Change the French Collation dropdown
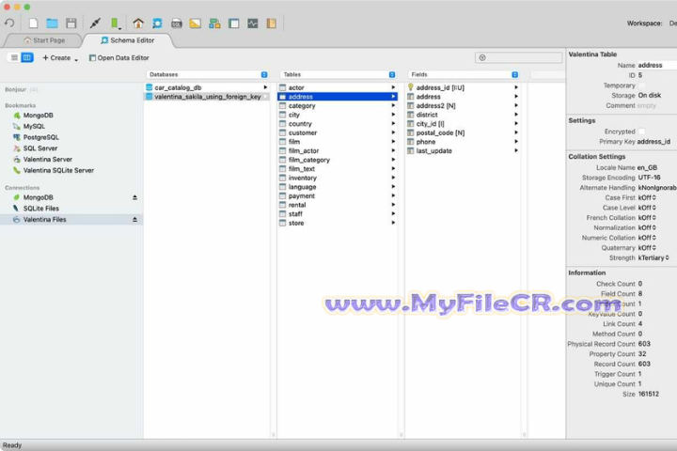677x451 pixels. [x=647, y=218]
